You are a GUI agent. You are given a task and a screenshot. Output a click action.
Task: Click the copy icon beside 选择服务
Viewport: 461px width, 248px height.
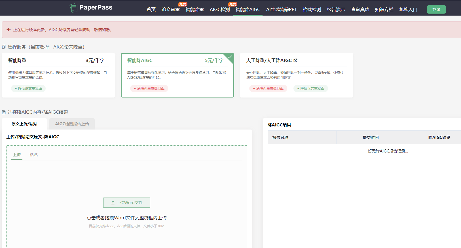click(x=4, y=47)
